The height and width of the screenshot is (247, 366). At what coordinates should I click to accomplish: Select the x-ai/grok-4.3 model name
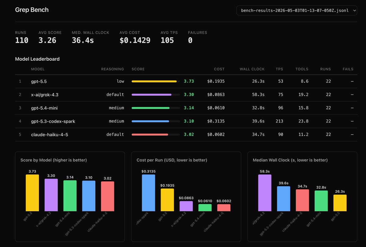click(x=45, y=95)
